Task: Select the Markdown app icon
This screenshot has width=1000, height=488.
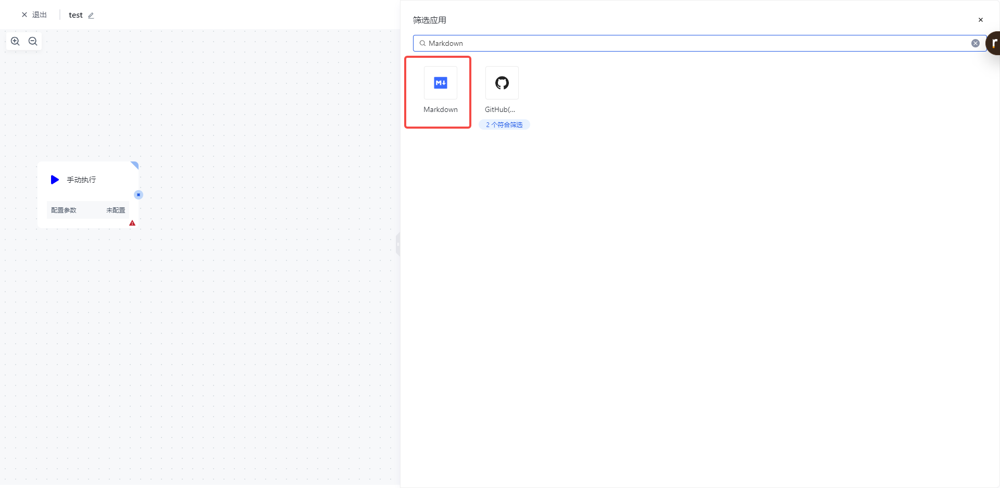Action: [440, 83]
